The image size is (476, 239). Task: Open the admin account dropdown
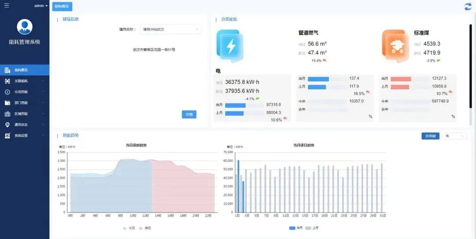(41, 6)
